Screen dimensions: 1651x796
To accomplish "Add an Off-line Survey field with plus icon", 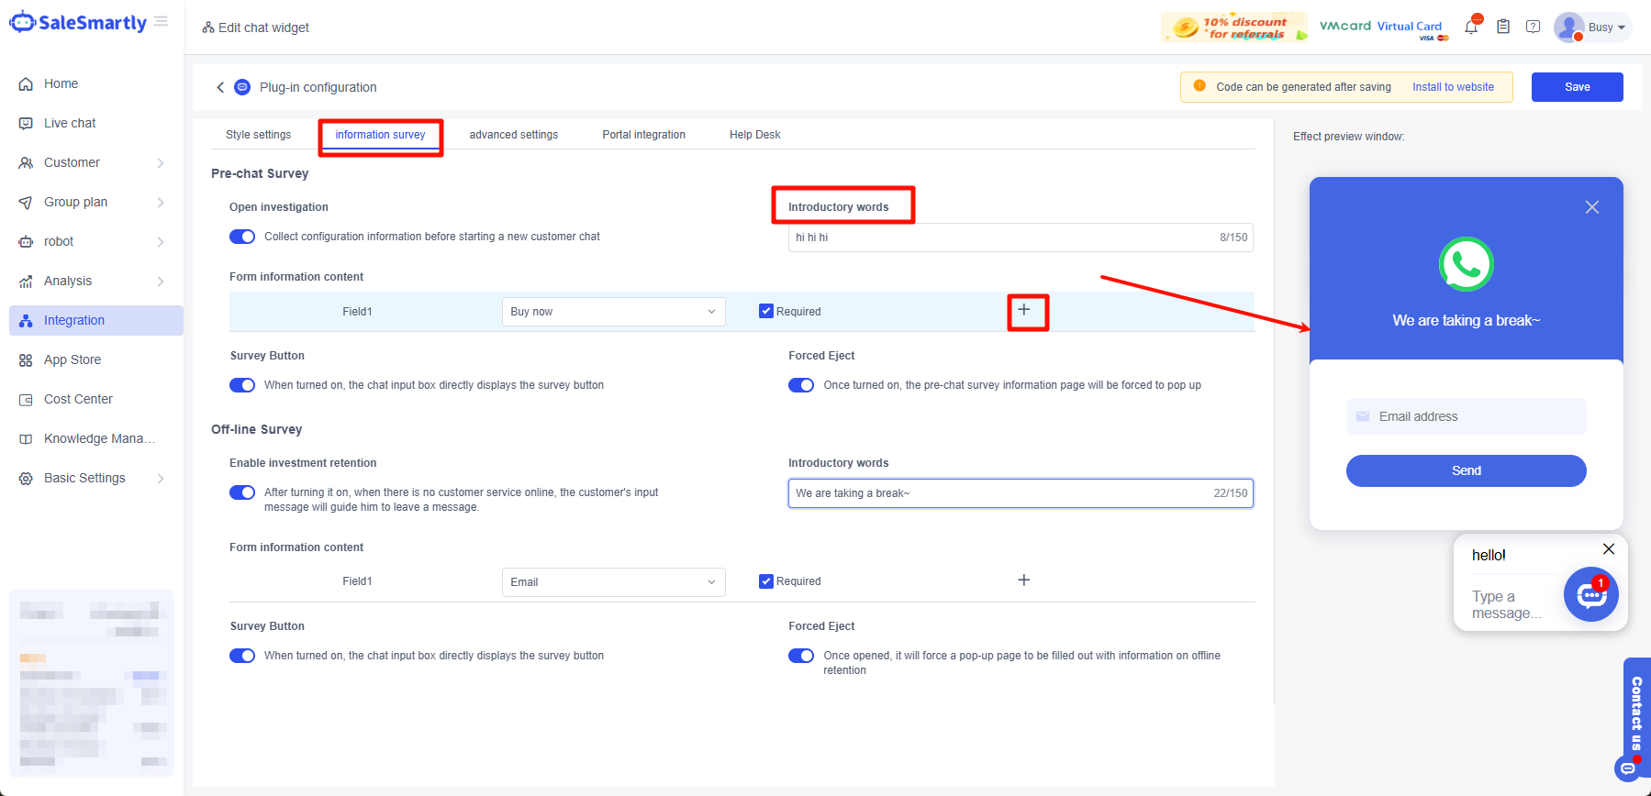I will click(1024, 580).
